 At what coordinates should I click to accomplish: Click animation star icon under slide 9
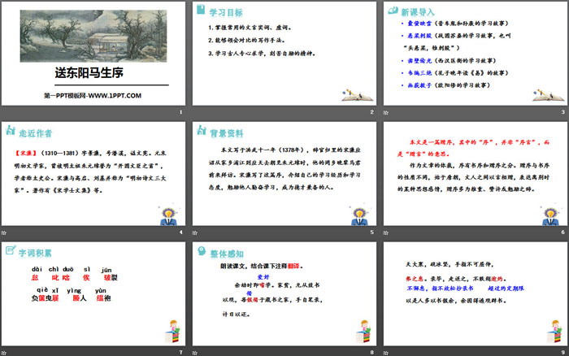pyautogui.click(x=386, y=353)
